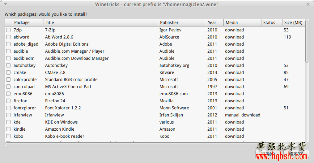Select the "Irfan Skiljan" publisher cell
The width and height of the screenshot is (314, 163).
point(171,115)
